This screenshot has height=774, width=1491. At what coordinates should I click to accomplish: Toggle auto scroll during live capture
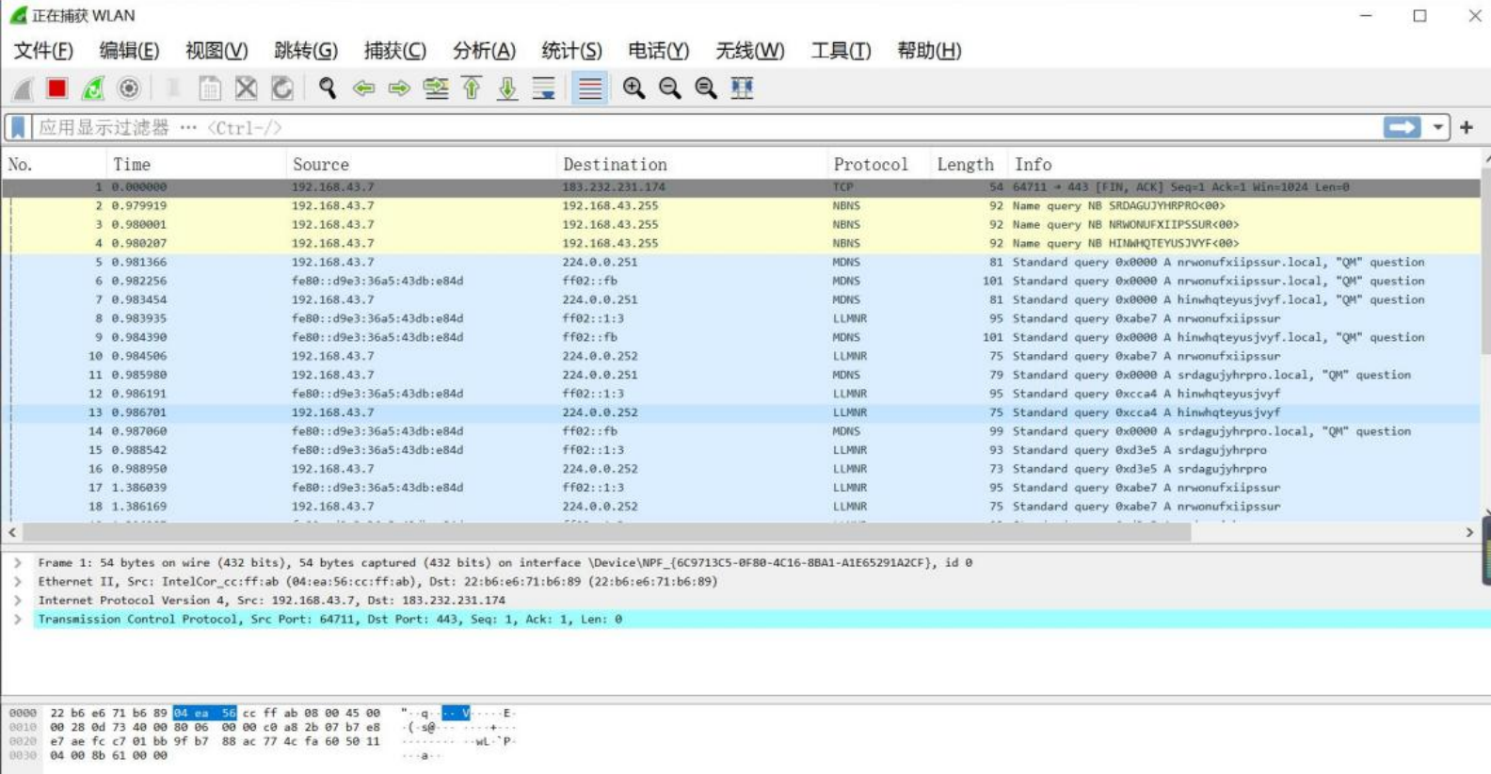(544, 89)
